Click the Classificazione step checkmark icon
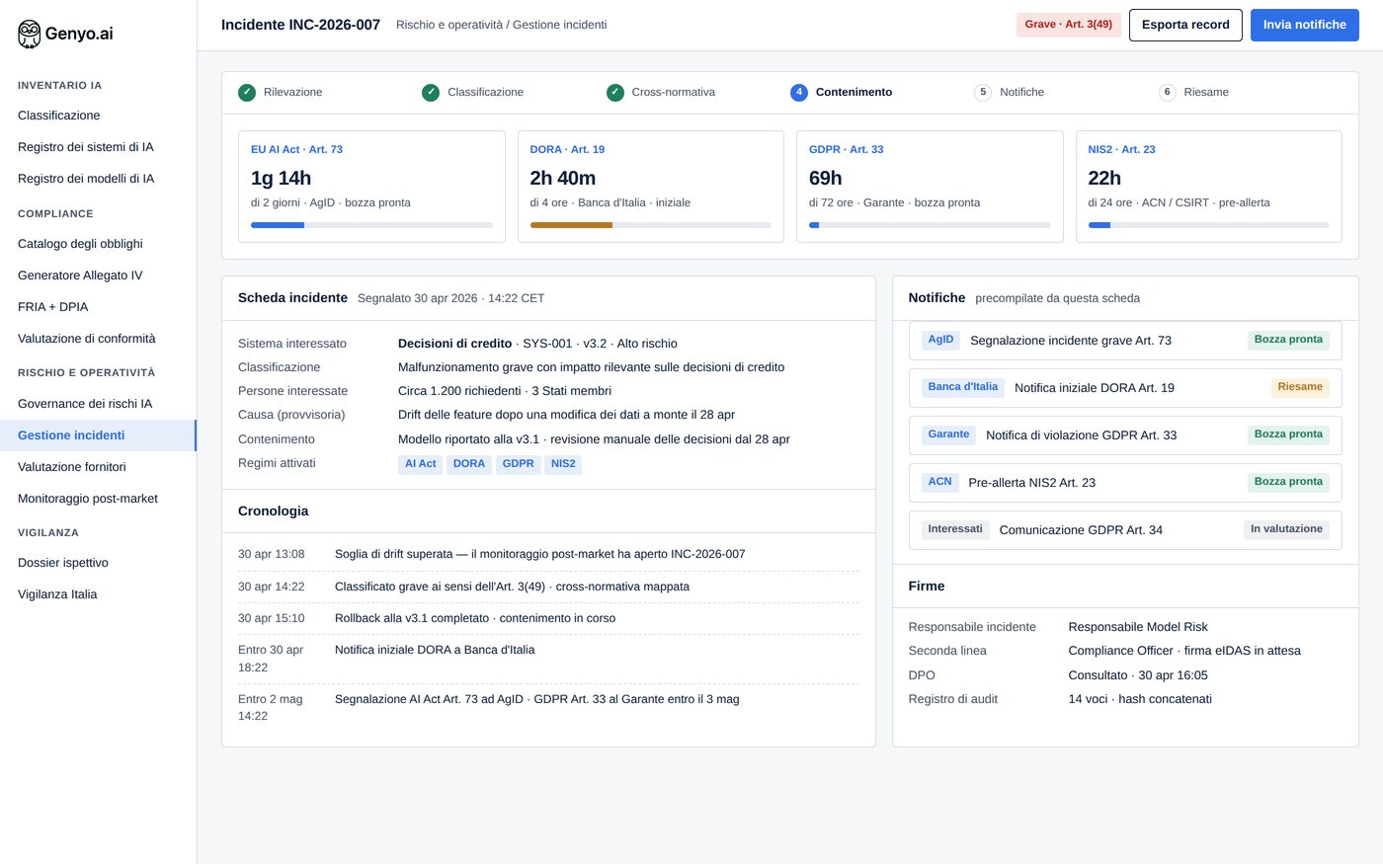Viewport: 1383px width, 864px height. click(x=431, y=93)
